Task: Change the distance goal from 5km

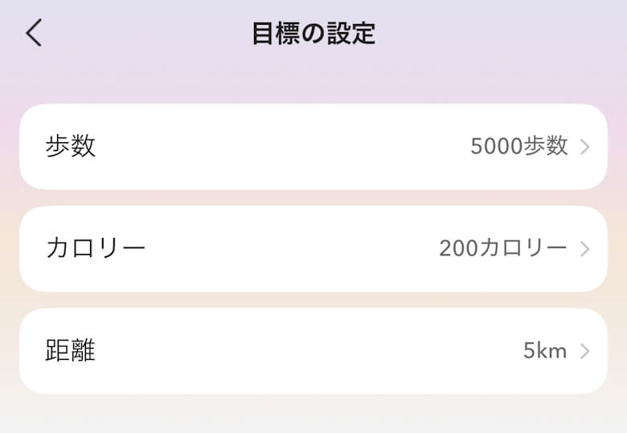Action: [544, 351]
